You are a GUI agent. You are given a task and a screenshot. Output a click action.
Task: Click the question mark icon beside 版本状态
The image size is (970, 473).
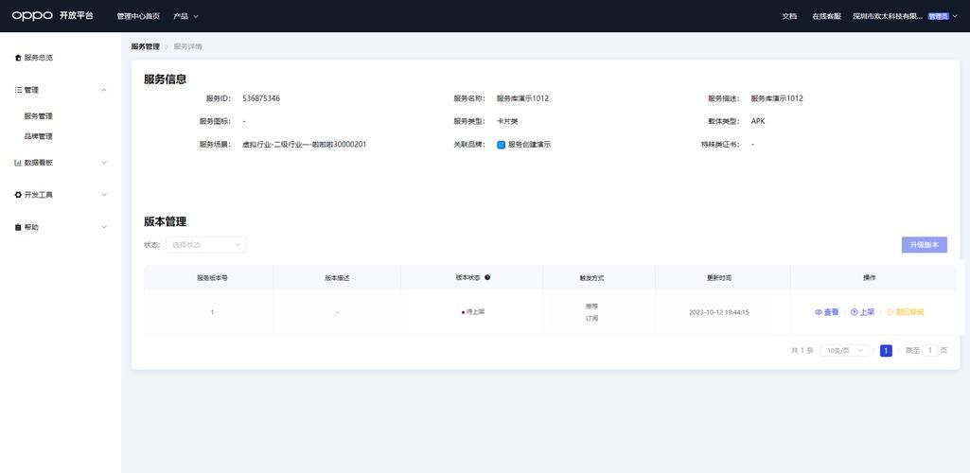pos(487,278)
